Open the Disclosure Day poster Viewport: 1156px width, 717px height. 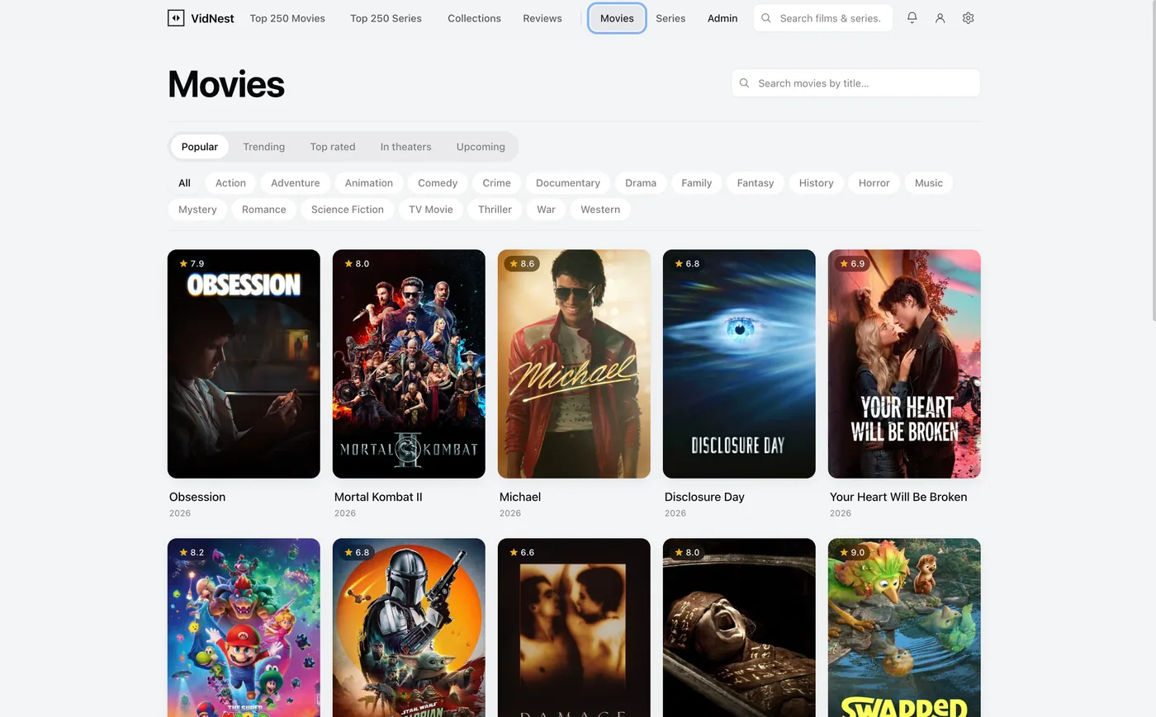739,364
